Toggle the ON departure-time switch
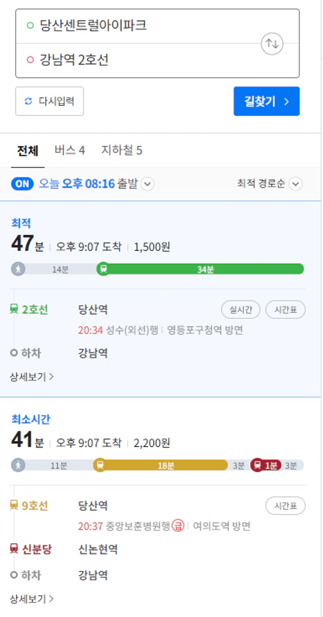 pos(22,183)
